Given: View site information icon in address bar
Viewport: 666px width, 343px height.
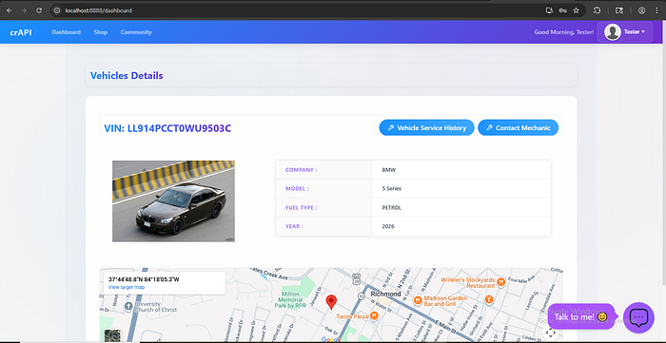Looking at the screenshot, I should pos(57,10).
